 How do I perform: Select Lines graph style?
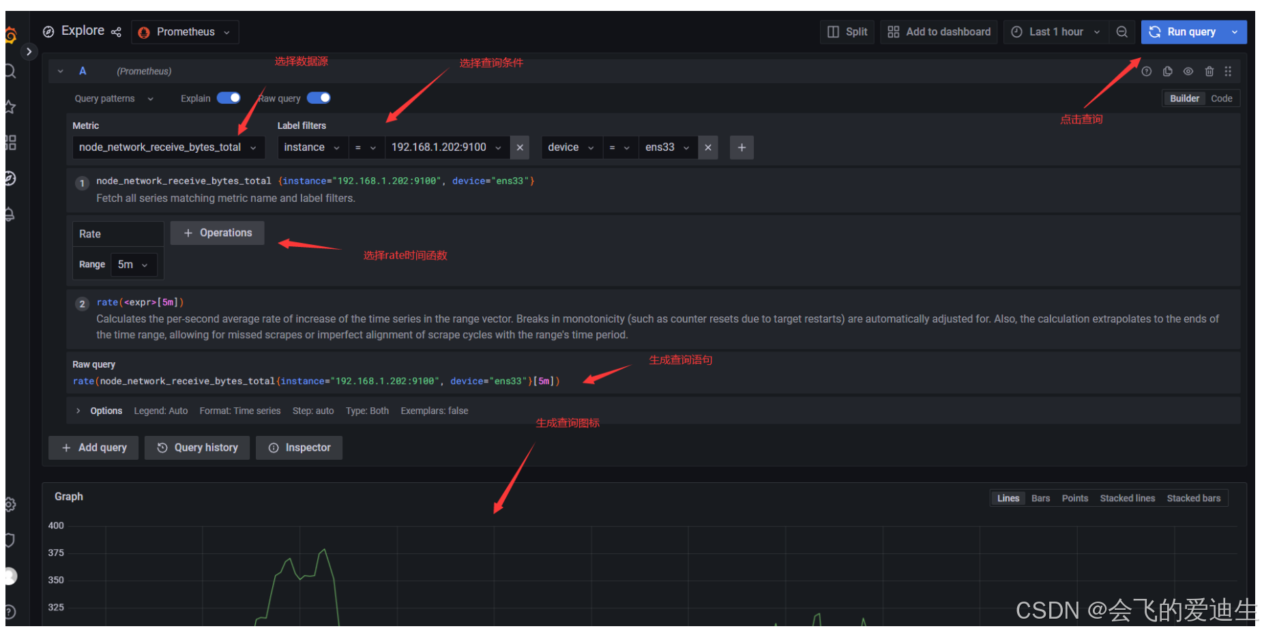[x=1008, y=498]
